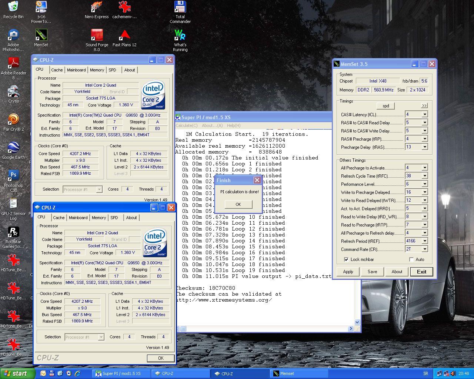Launch Nero Express shortcut

(x=97, y=10)
